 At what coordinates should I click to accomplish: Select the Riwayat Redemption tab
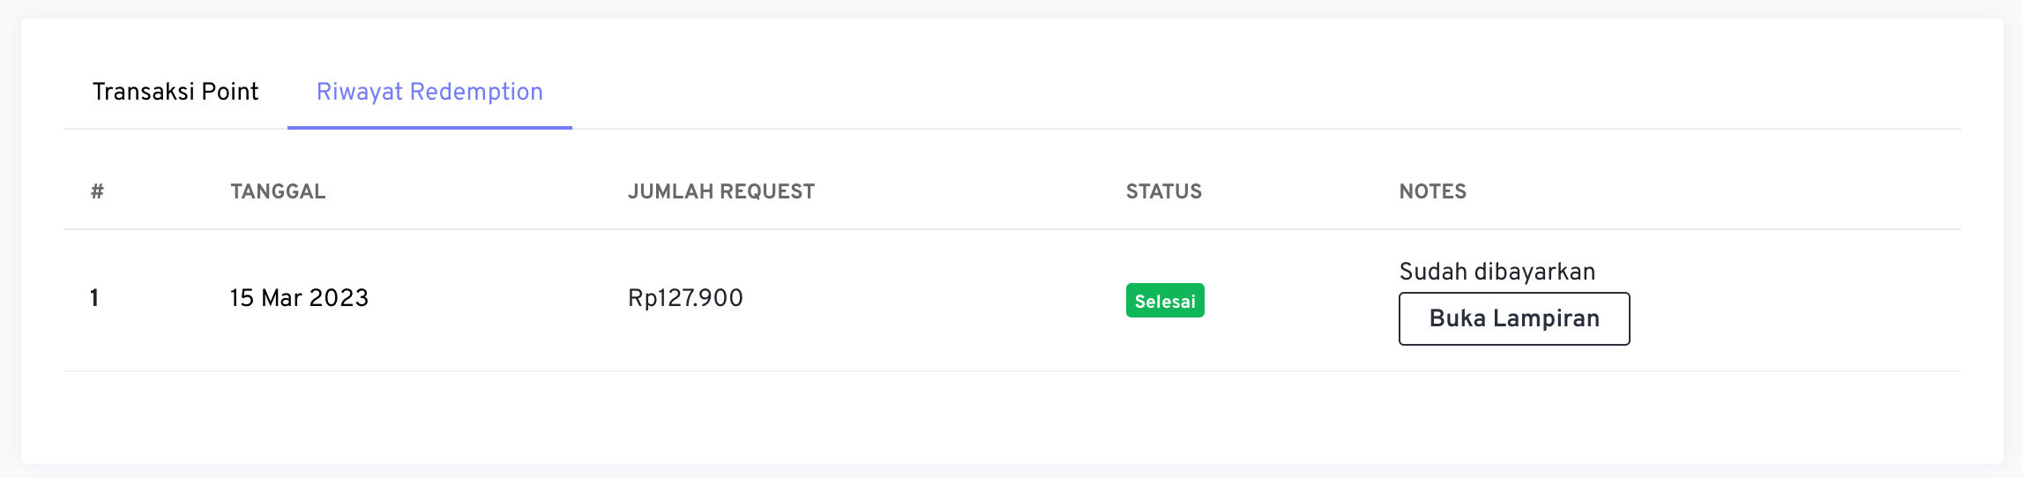(x=429, y=92)
